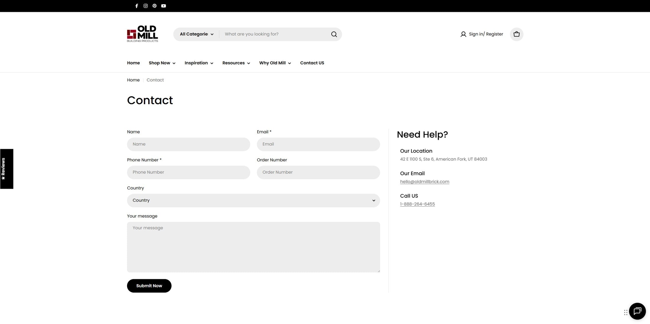
Task: Click the hello@oldmillbrick.com email link
Action: click(424, 182)
